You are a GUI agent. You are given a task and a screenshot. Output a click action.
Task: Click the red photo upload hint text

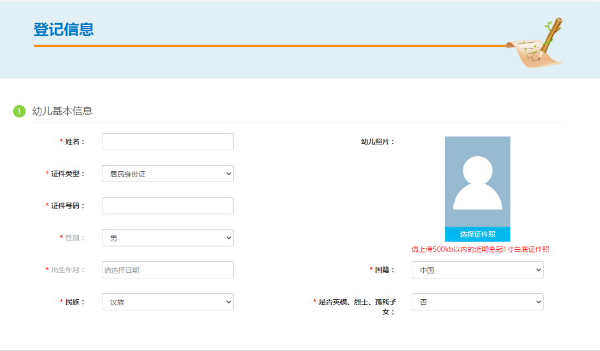click(480, 249)
